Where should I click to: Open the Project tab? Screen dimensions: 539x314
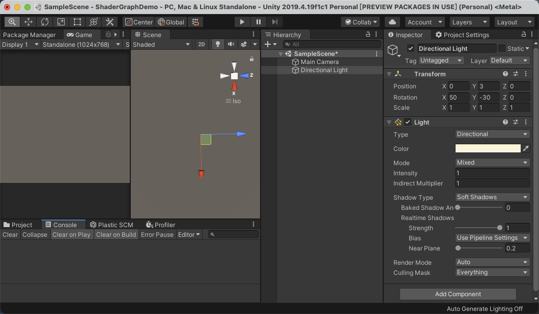point(18,225)
